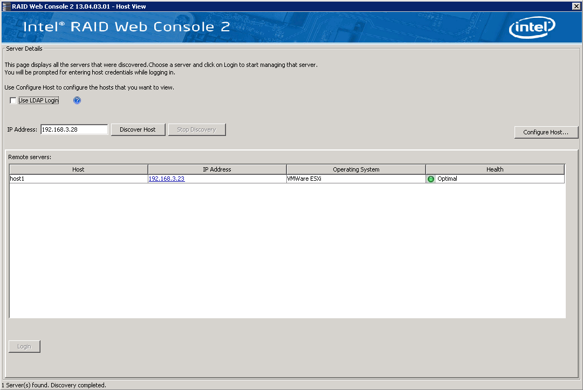This screenshot has height=390, width=583.
Task: Click the green Optimal health status icon
Action: (431, 179)
